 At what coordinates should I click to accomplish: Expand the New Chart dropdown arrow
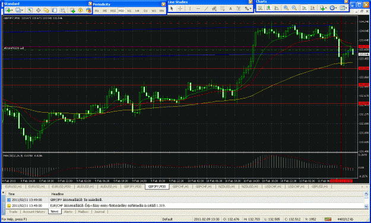pos(12,10)
